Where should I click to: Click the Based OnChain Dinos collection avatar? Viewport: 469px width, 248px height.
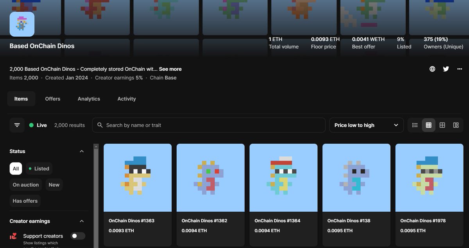(22, 24)
